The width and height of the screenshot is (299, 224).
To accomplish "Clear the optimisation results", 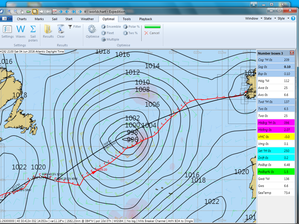I will 60,30.
